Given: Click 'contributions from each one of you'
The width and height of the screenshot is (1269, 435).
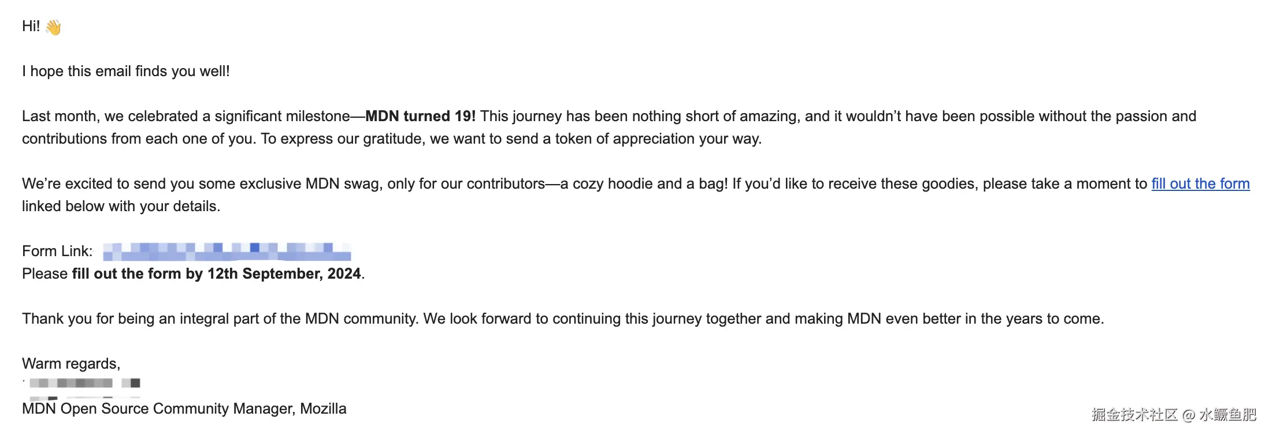Looking at the screenshot, I should pos(139,139).
